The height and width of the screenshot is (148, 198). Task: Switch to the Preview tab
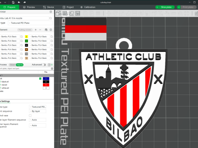(29, 7)
